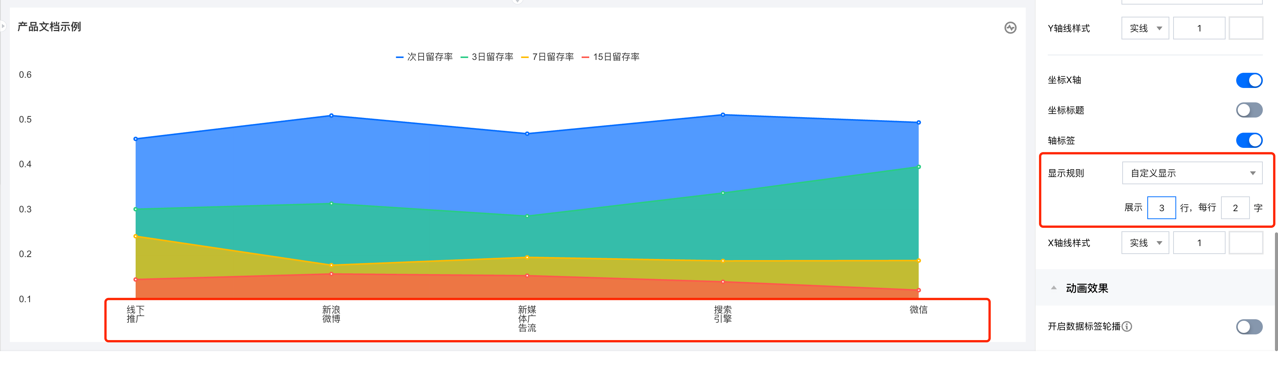Open the X轴线样式 line style dropdown
The height and width of the screenshot is (389, 1278).
(1145, 243)
